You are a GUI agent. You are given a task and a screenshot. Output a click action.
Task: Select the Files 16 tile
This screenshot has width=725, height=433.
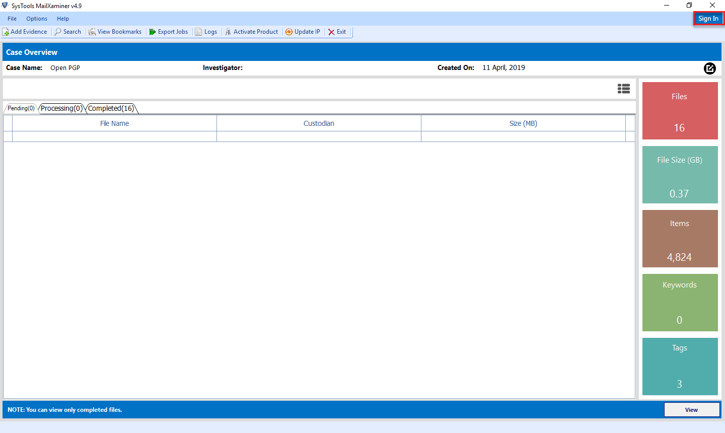680,111
